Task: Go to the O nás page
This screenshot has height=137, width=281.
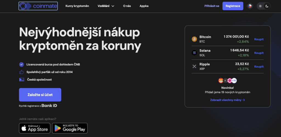Action: click(x=127, y=6)
